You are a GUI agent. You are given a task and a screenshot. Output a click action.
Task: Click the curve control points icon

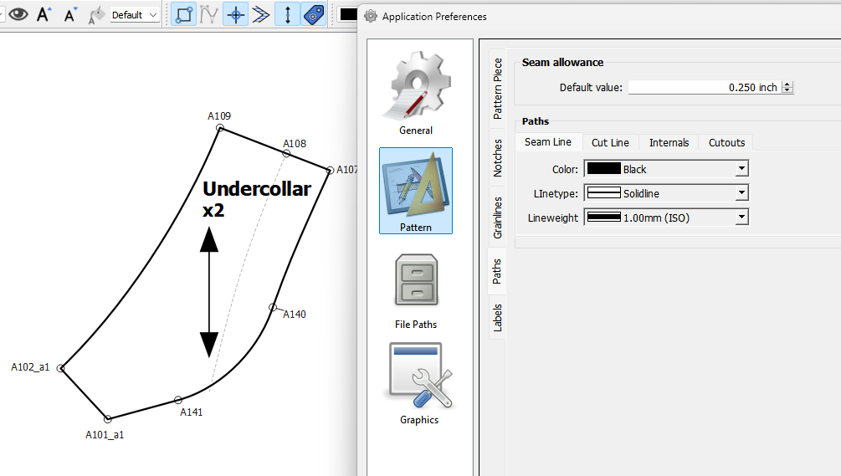point(209,14)
